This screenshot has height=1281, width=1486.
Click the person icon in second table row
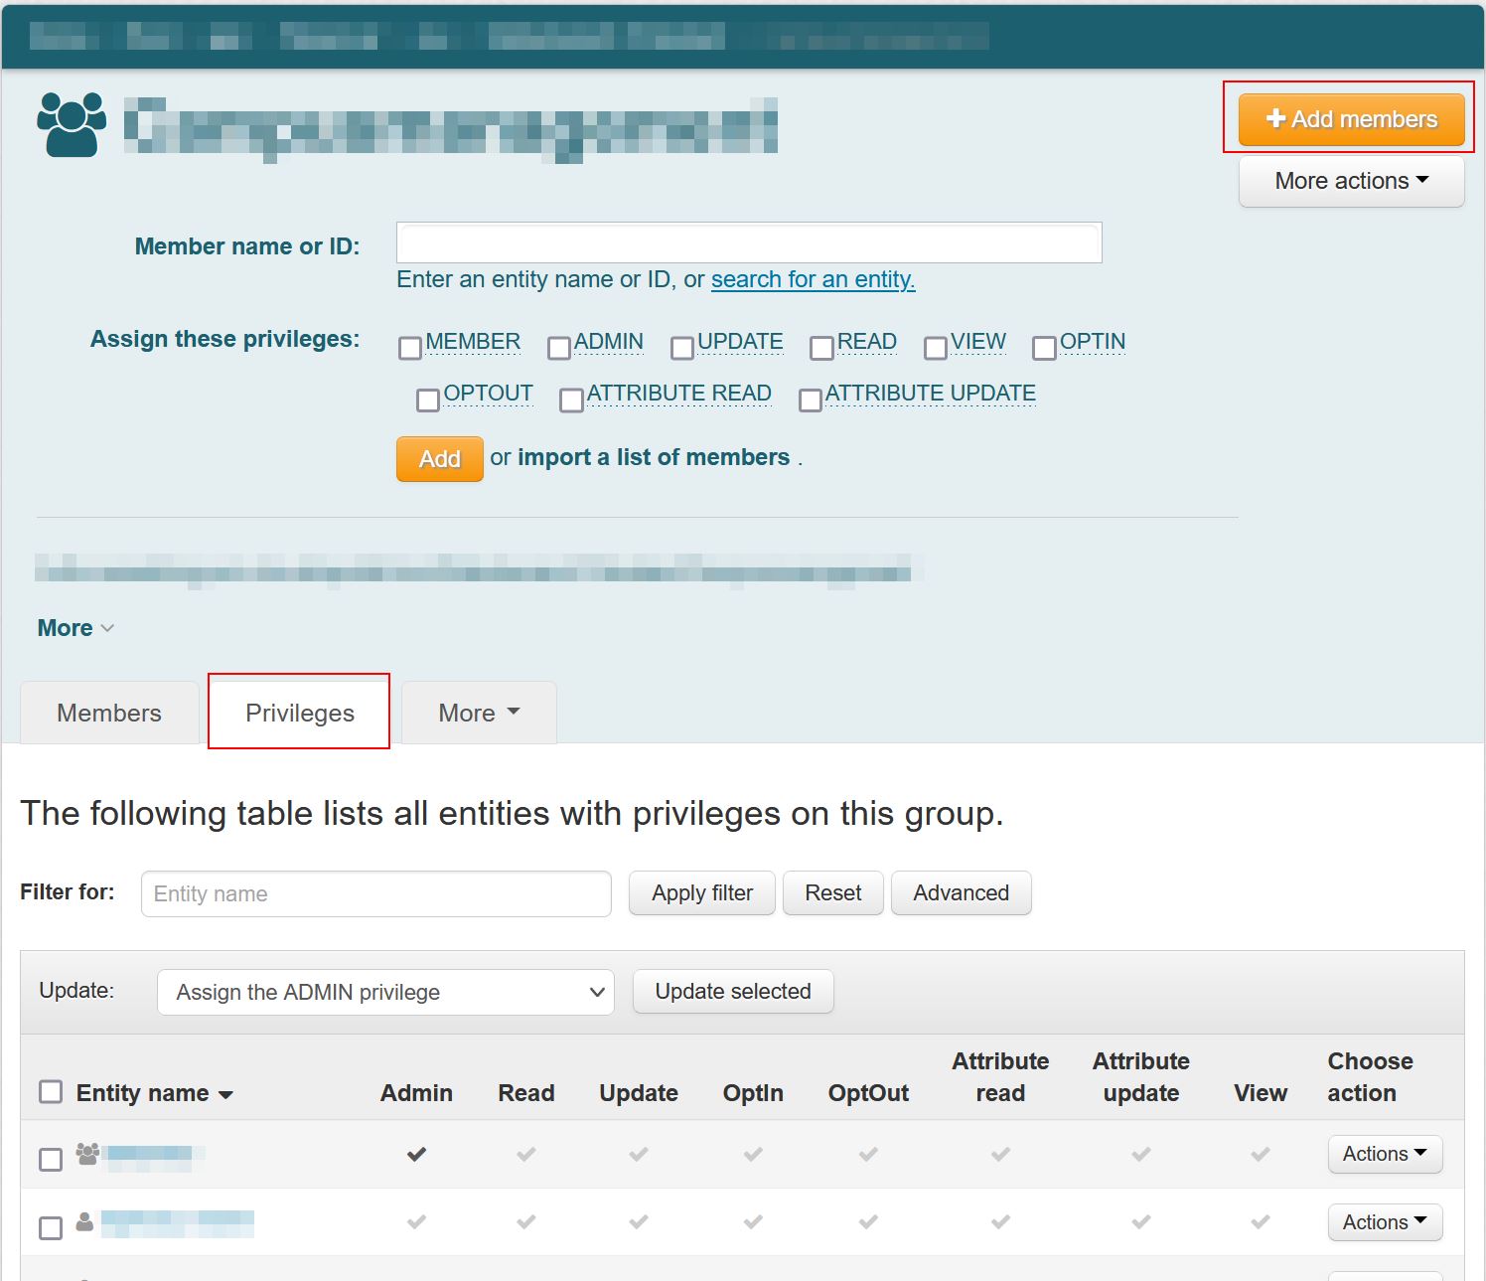pyautogui.click(x=84, y=1221)
